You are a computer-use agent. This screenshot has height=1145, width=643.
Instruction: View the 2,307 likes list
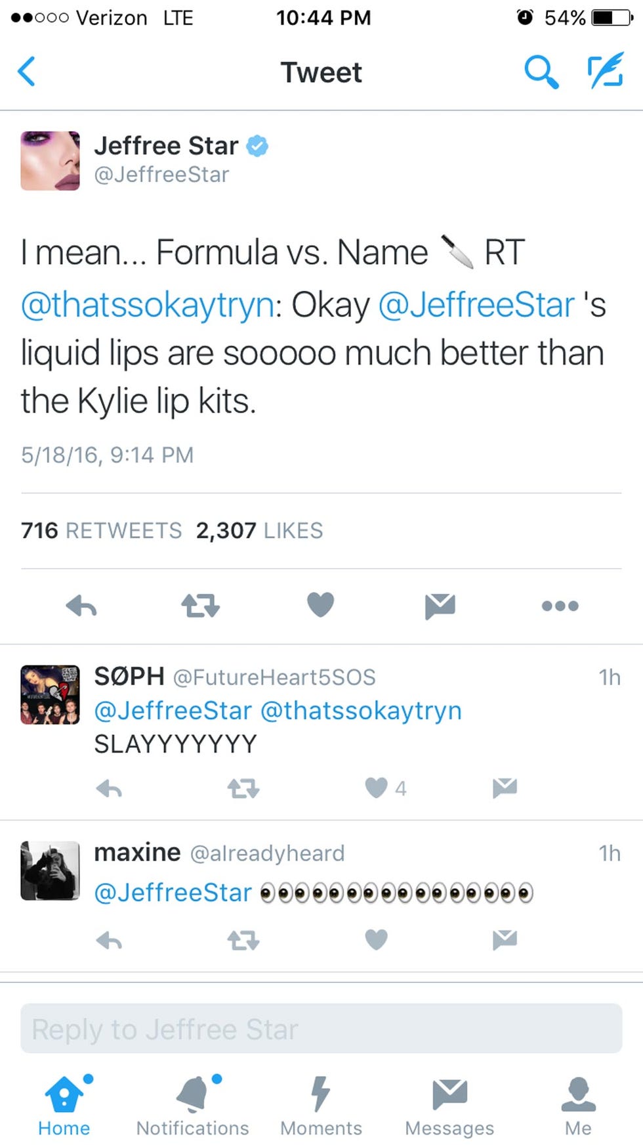coord(259,530)
